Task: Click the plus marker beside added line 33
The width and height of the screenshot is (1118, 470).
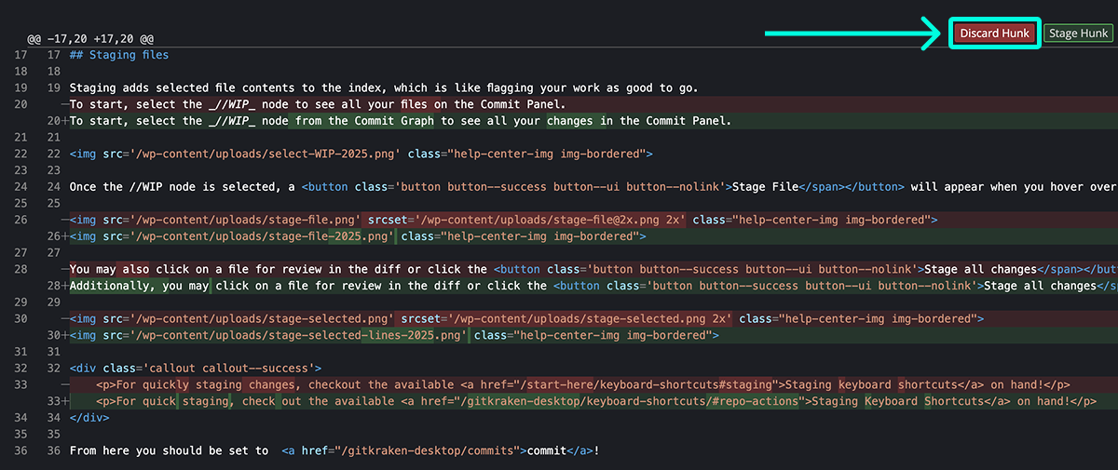Action: (63, 401)
